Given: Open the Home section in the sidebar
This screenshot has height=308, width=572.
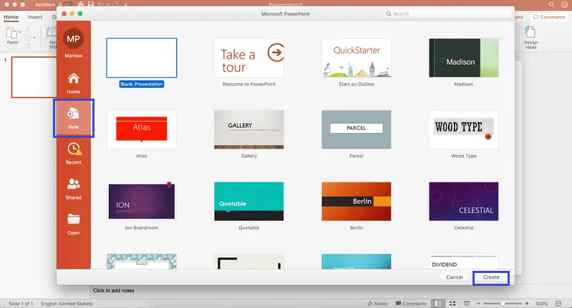Looking at the screenshot, I should [73, 83].
